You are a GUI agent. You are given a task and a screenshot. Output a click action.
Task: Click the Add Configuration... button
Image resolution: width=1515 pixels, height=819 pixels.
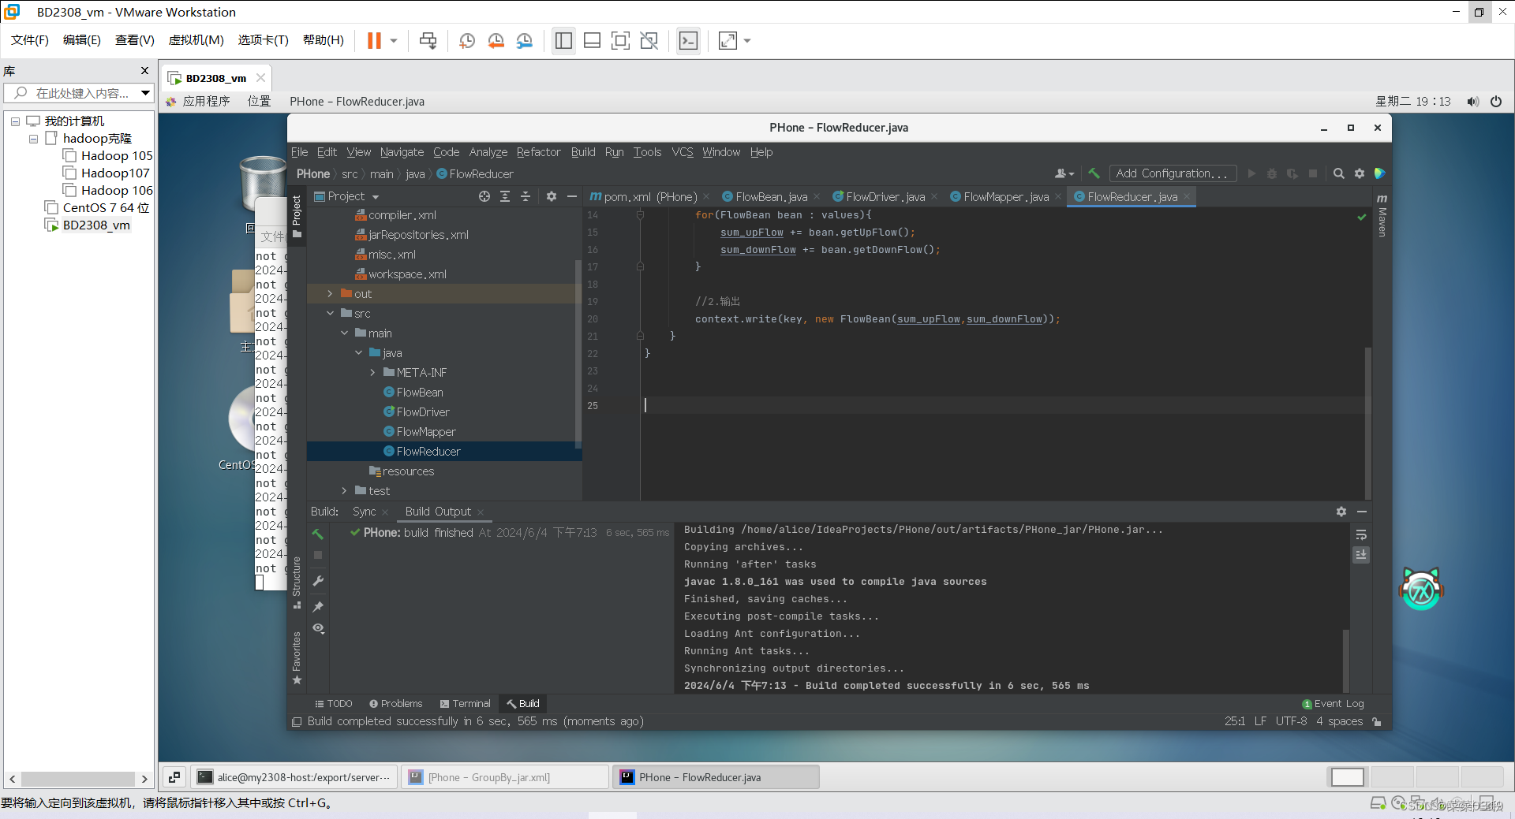click(x=1172, y=173)
